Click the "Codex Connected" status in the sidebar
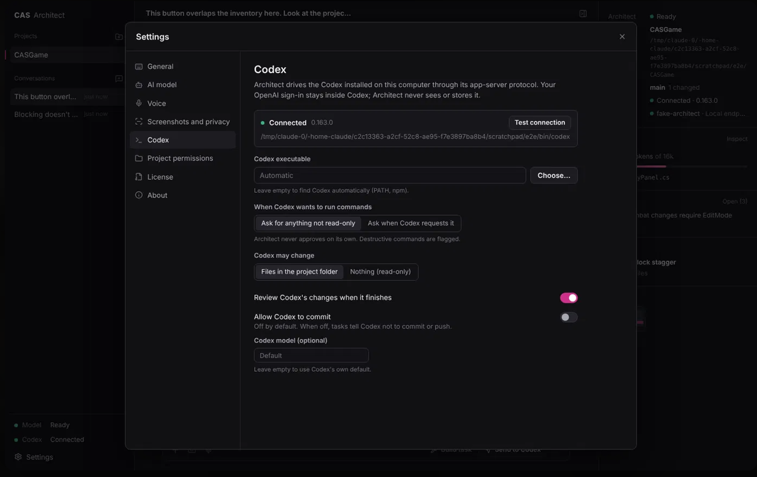The width and height of the screenshot is (757, 477). pyautogui.click(x=49, y=440)
